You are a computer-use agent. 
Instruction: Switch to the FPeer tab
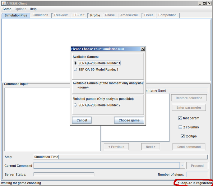coord(148,15)
